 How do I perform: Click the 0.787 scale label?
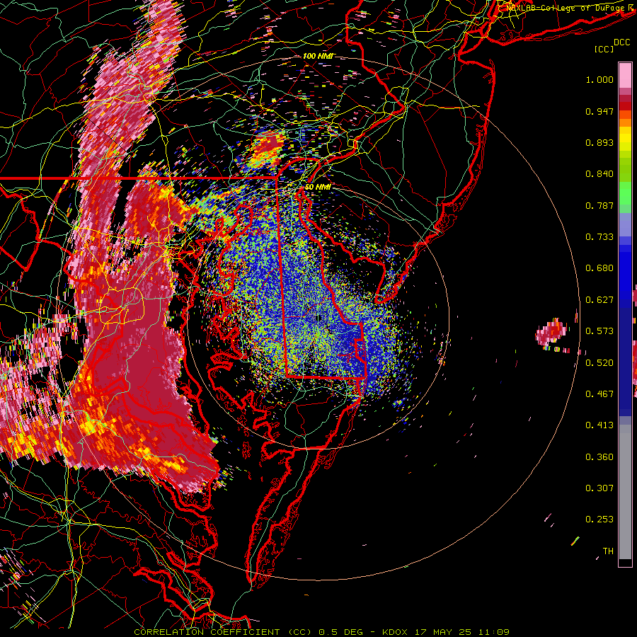click(x=599, y=205)
